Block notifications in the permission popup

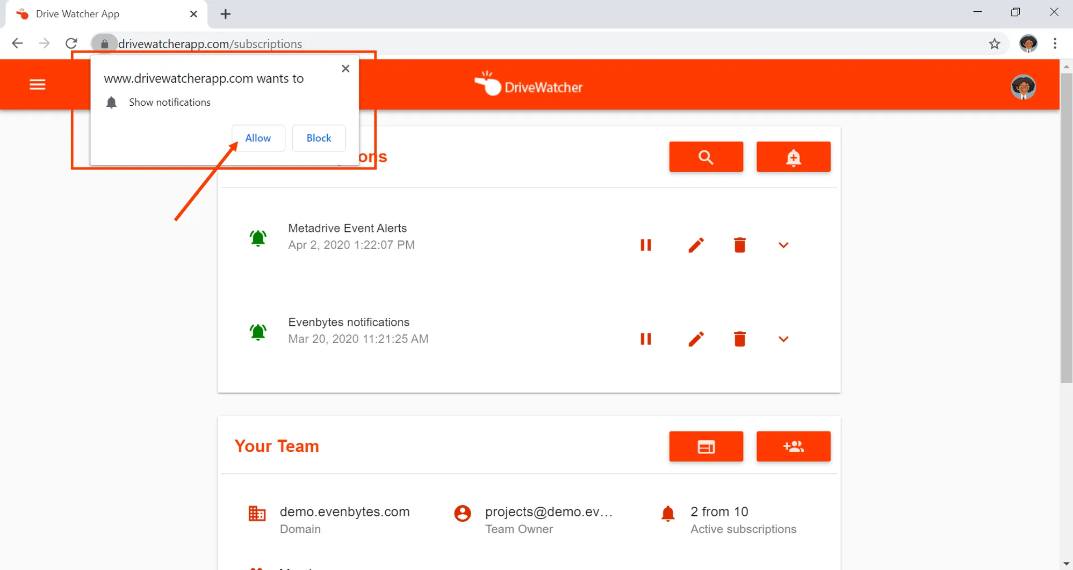[319, 138]
